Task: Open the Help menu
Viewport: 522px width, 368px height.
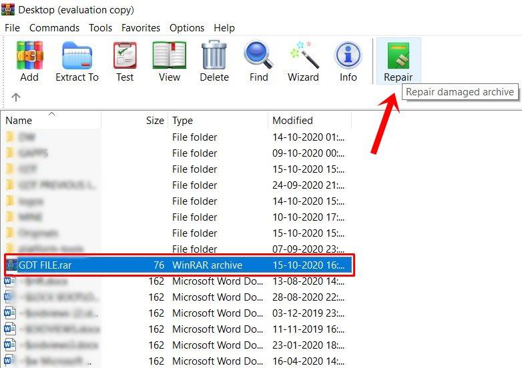Action: tap(224, 28)
